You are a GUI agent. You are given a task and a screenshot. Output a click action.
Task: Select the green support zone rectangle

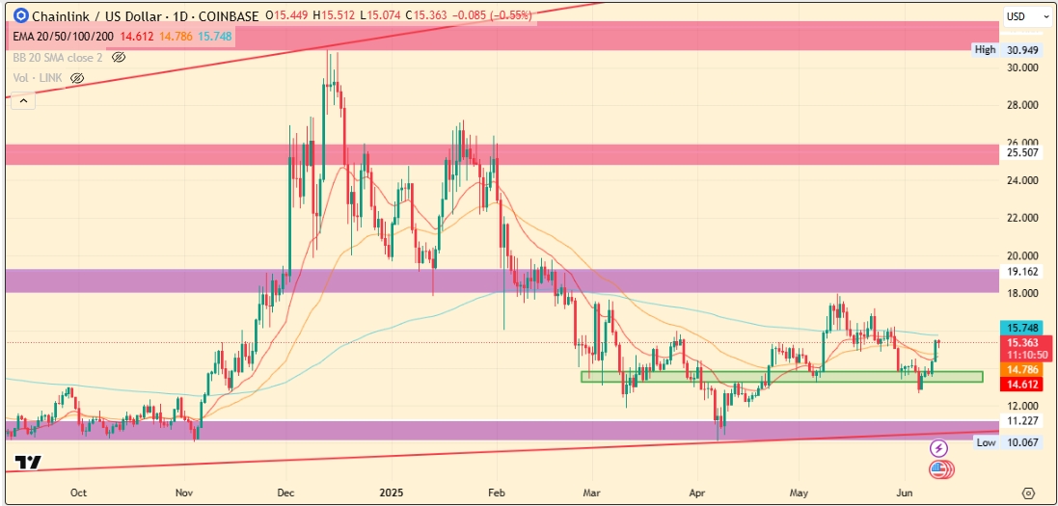(x=781, y=377)
